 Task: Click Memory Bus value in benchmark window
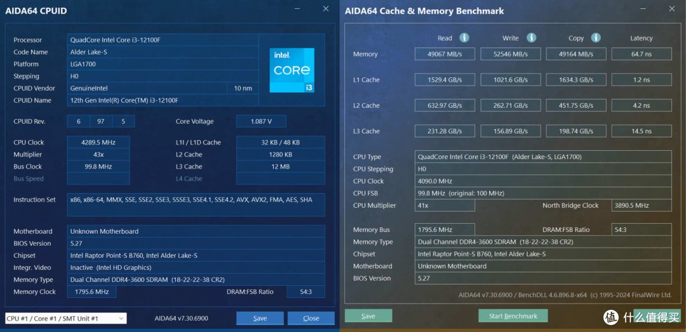445,229
